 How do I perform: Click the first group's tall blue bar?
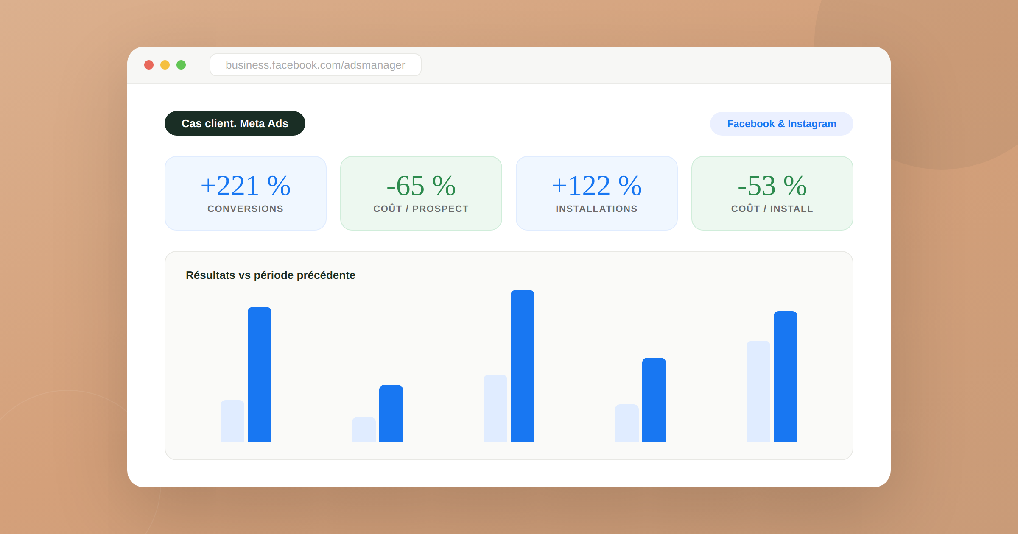pyautogui.click(x=260, y=375)
